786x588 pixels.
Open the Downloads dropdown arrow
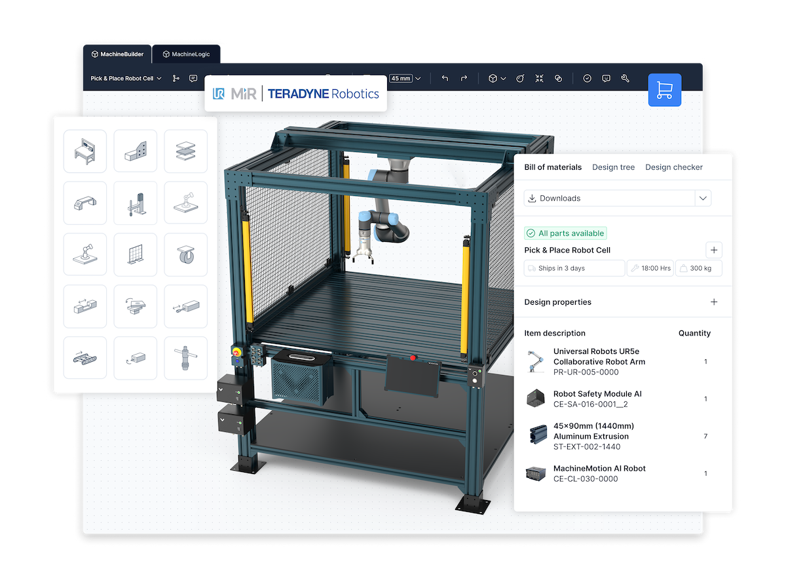click(x=703, y=198)
